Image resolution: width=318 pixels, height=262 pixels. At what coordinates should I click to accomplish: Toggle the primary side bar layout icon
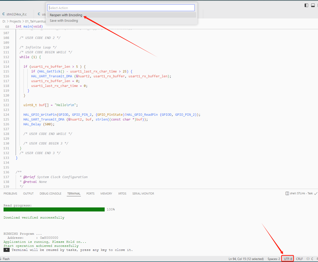tap(306, 5)
